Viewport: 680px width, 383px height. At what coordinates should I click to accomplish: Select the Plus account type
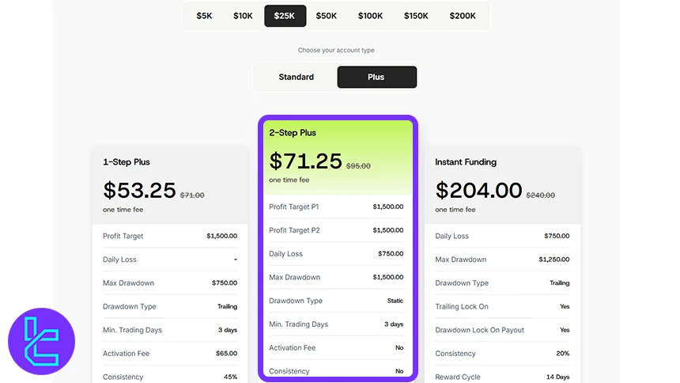coord(376,78)
